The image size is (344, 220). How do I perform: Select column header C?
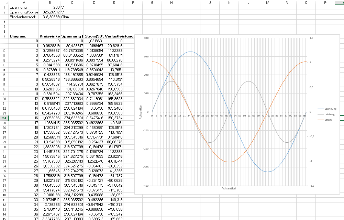click(x=72, y=3)
